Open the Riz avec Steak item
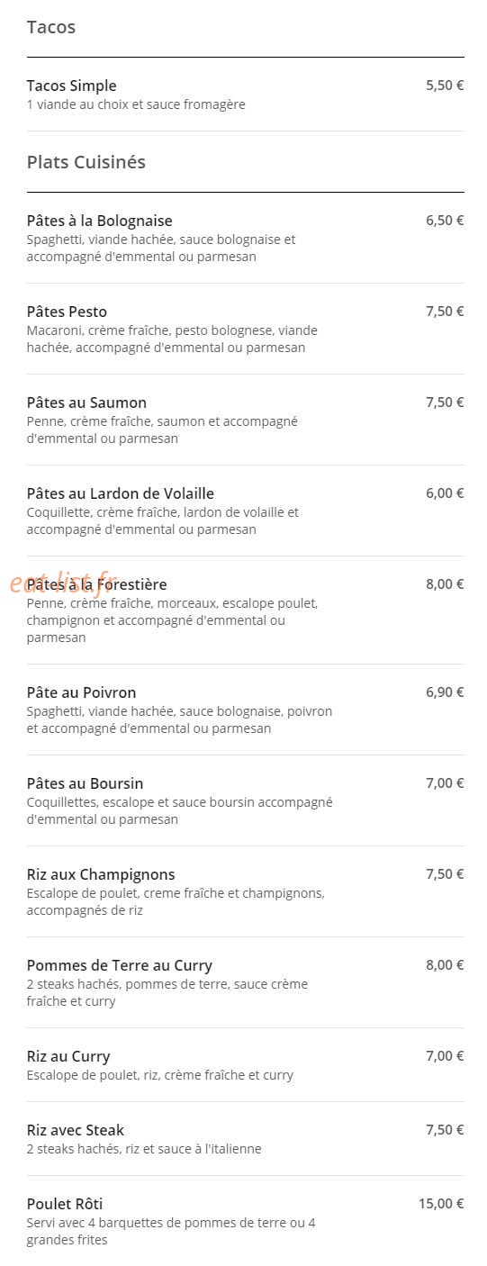The height and width of the screenshot is (1266, 487). click(x=245, y=1139)
